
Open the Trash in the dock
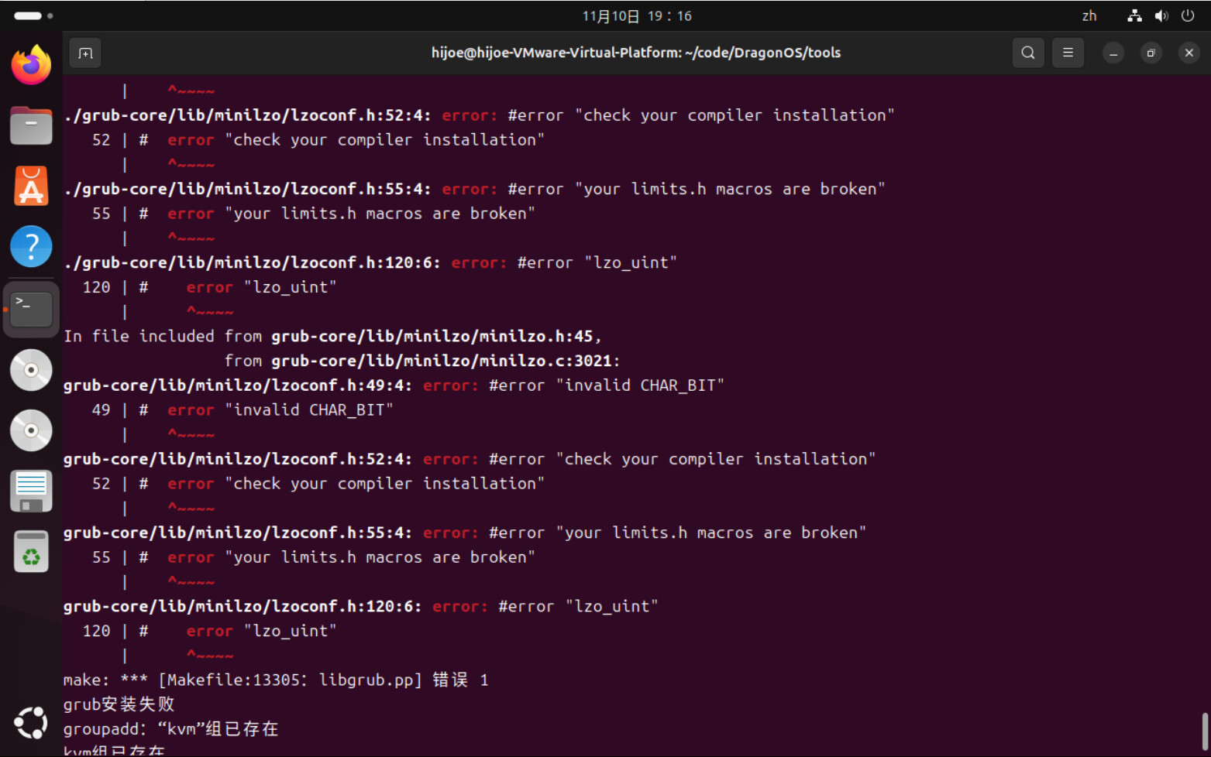31,552
